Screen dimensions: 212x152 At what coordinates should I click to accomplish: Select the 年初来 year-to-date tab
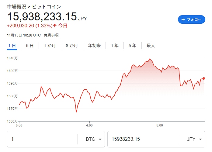pos(94,46)
